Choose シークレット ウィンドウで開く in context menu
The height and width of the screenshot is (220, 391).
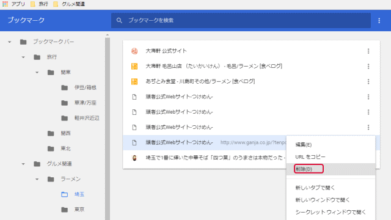click(331, 212)
